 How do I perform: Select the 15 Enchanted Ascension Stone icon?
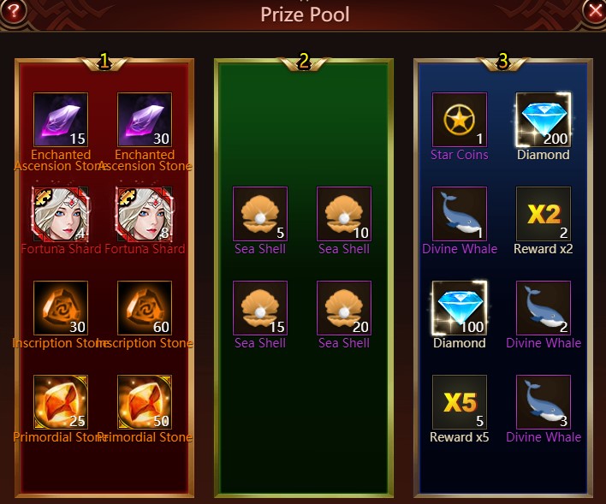[61, 120]
